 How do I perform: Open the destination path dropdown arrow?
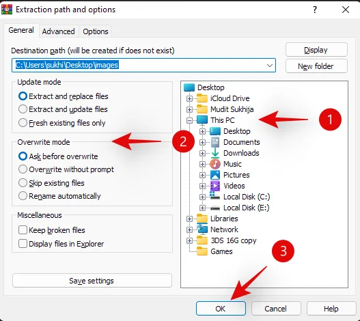pyautogui.click(x=270, y=65)
